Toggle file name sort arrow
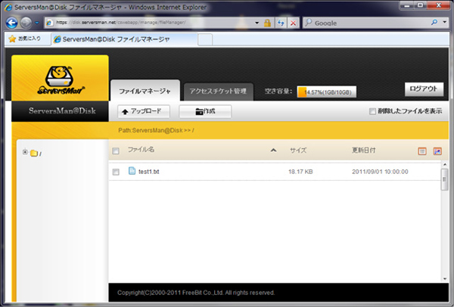The image size is (454, 307). pyautogui.click(x=273, y=151)
